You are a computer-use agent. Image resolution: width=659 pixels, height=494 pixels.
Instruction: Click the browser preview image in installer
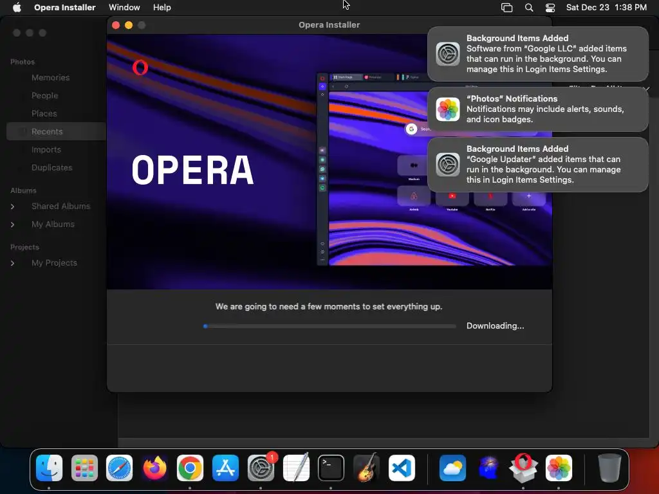coord(434,169)
